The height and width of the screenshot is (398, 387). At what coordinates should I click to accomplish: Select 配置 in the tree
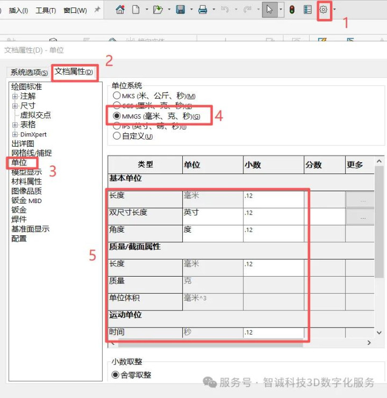coord(19,238)
